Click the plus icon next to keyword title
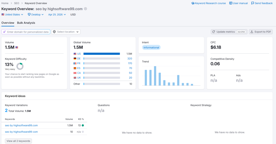The width and height of the screenshot is (276, 144). (x=85, y=9)
